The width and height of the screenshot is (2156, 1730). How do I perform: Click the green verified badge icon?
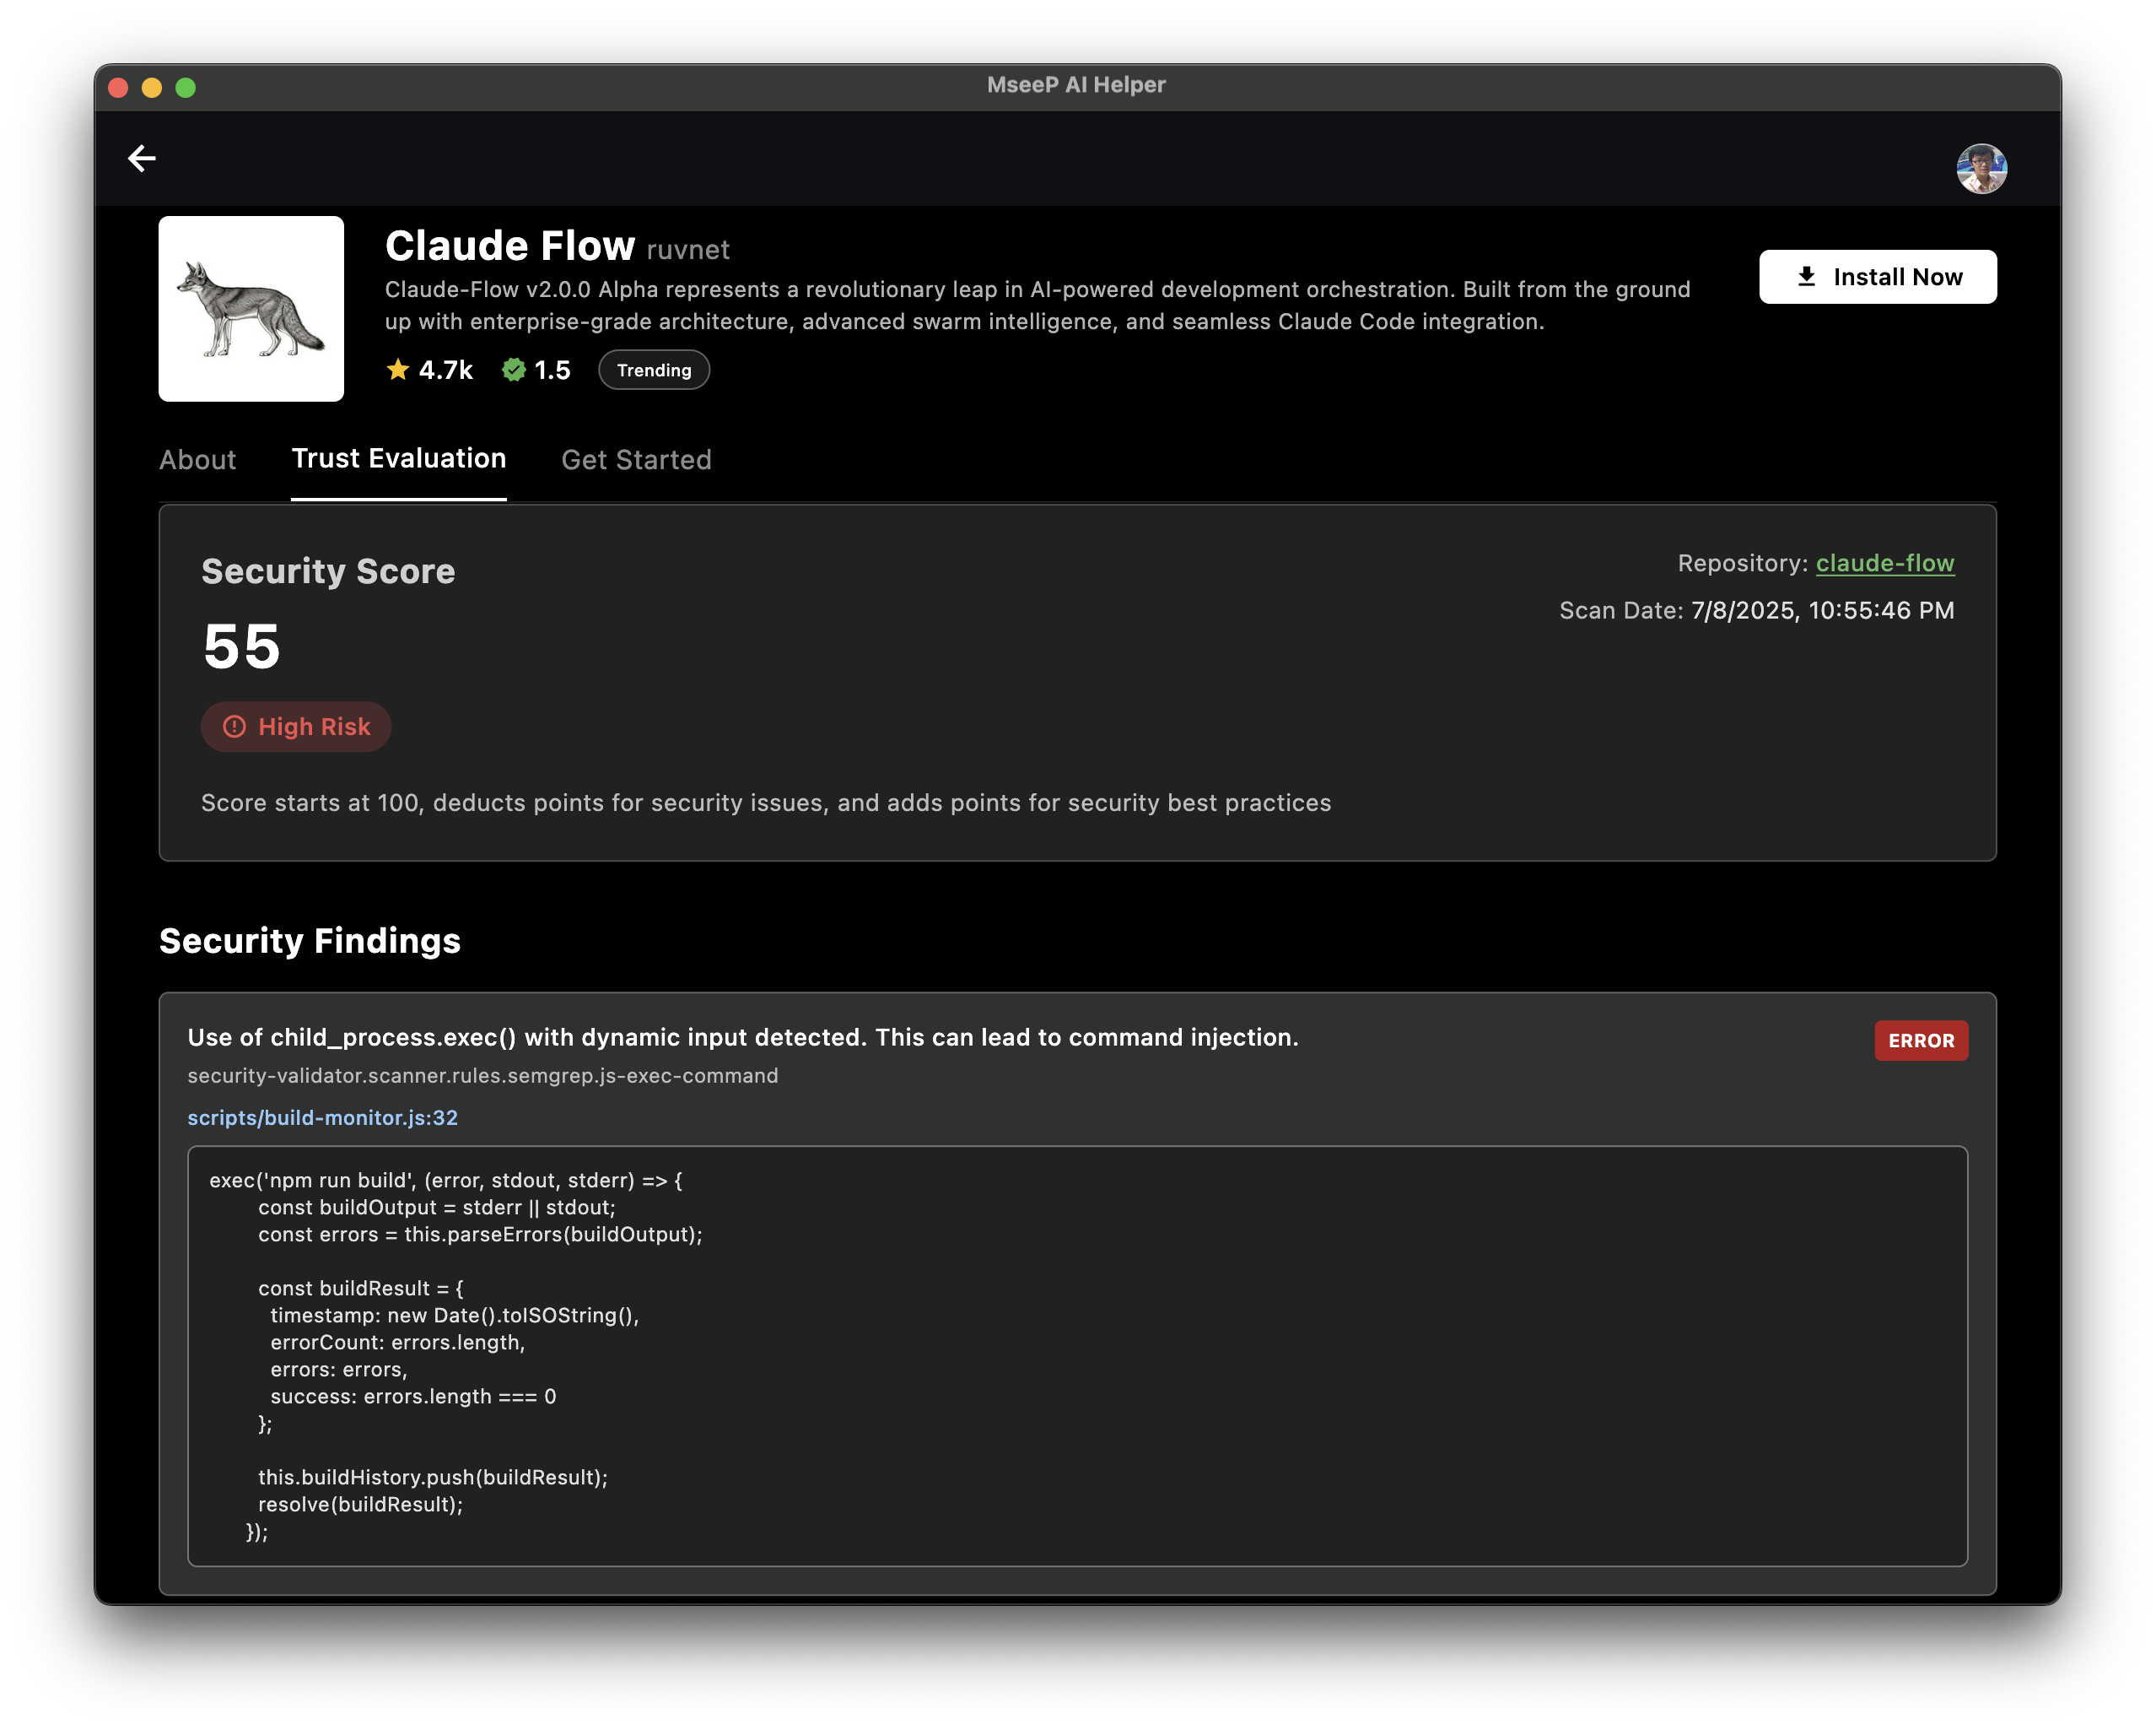(514, 370)
